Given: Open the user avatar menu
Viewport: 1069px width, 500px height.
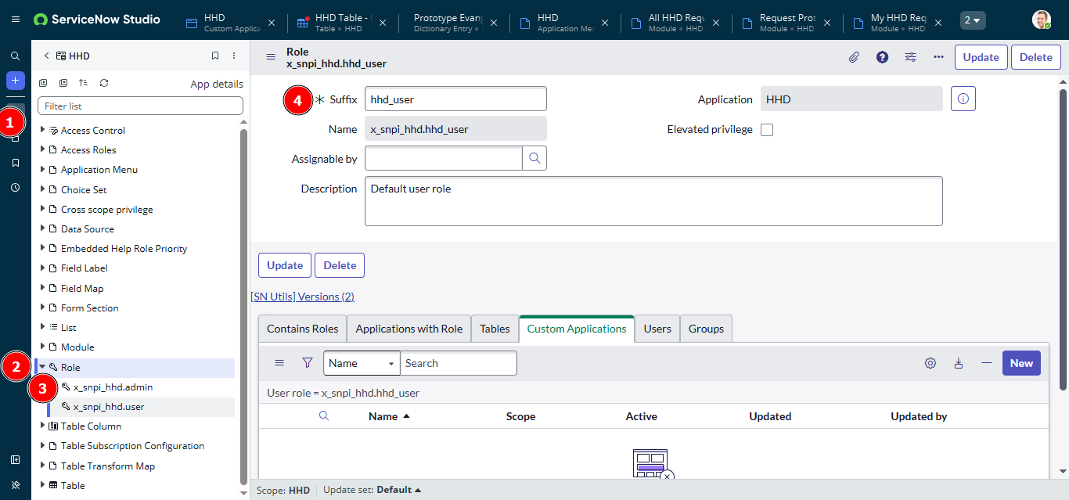Looking at the screenshot, I should 1042,20.
